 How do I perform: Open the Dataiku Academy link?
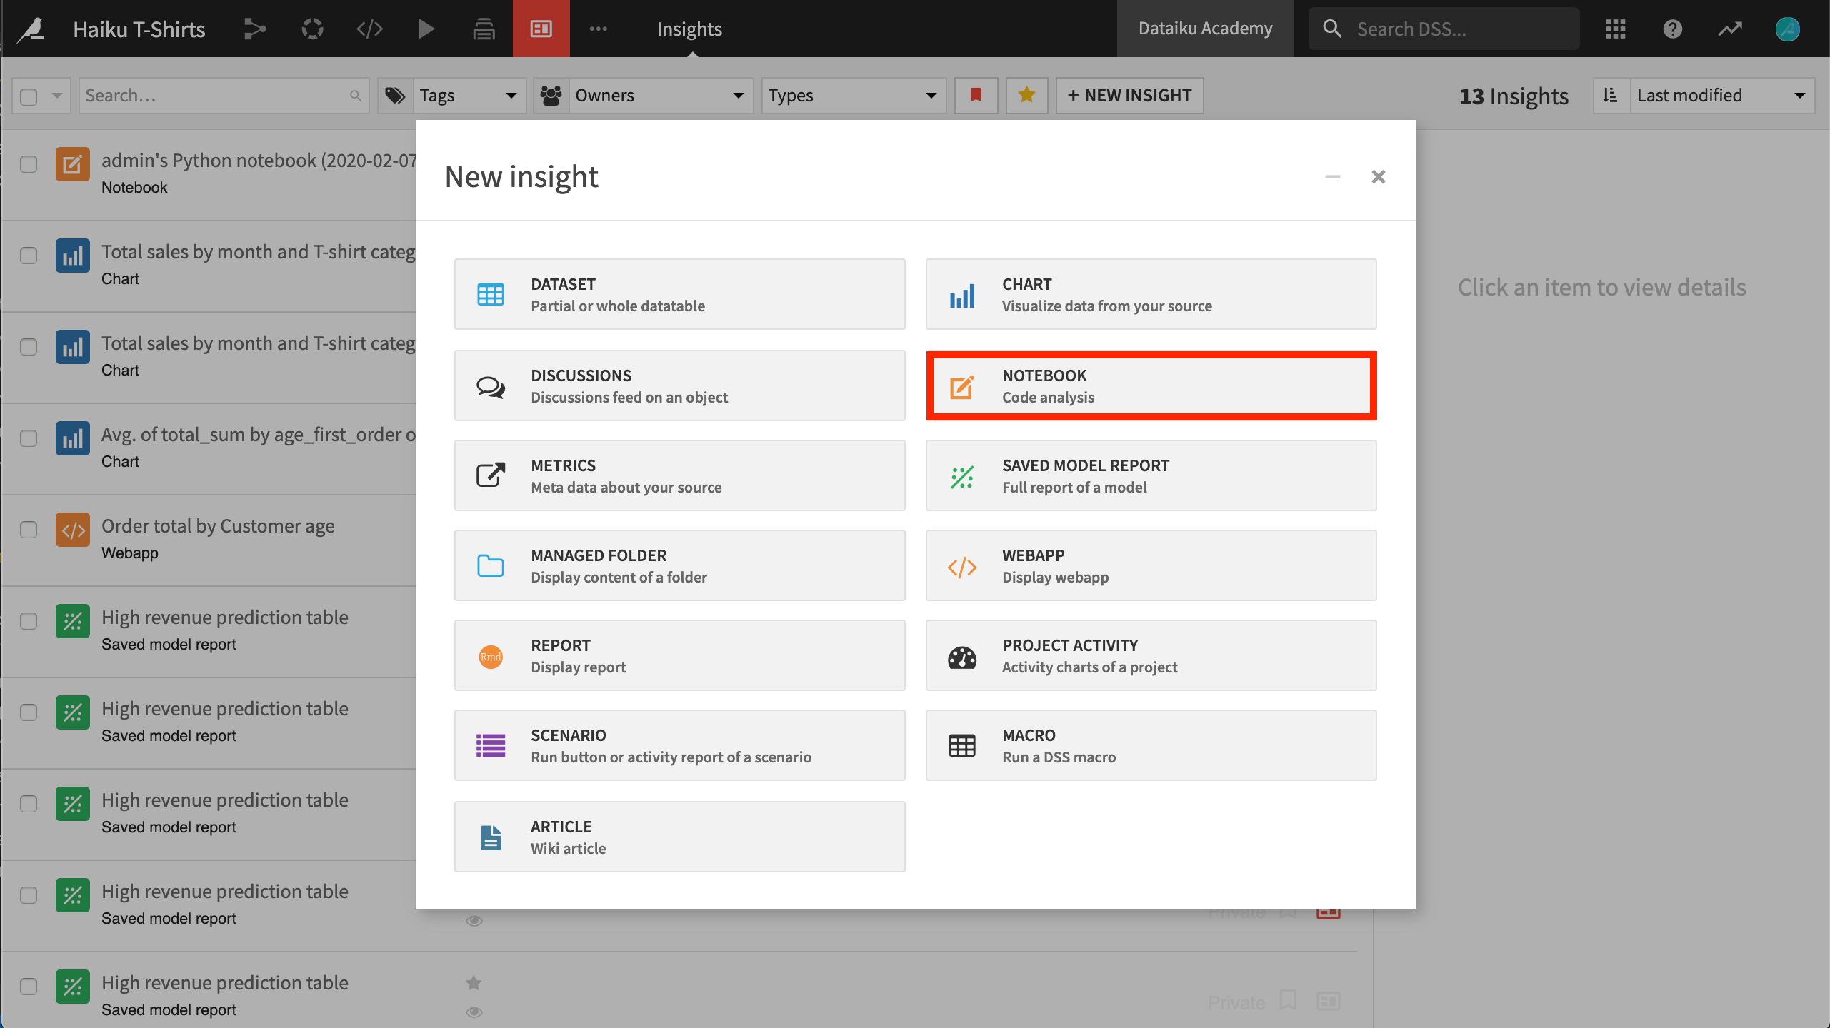click(1205, 29)
